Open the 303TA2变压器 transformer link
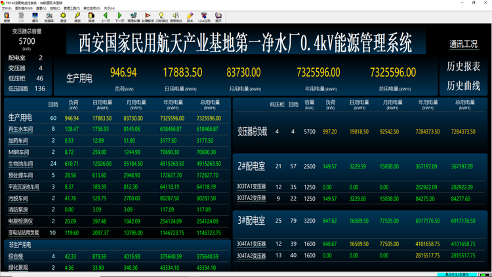 coord(251,198)
